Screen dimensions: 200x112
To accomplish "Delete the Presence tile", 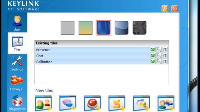I will tap(165, 49).
